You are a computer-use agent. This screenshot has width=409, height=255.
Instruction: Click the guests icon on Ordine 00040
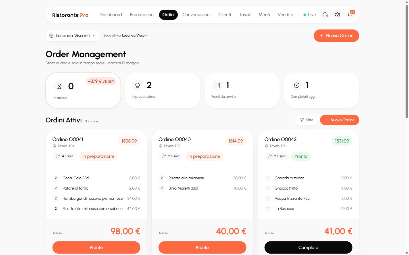(x=164, y=156)
